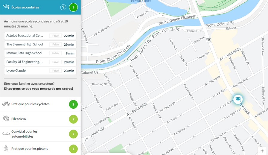Open Faculty Of Engineering entry

pos(40,62)
